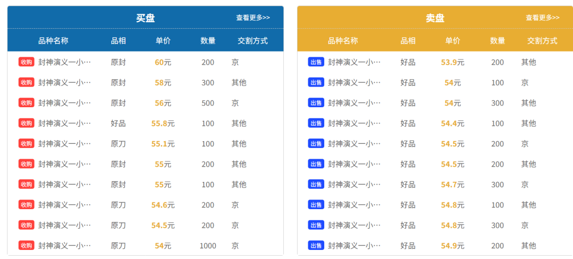Open the item name in the 56元 buy row
The width and height of the screenshot is (573, 259).
tap(65, 103)
